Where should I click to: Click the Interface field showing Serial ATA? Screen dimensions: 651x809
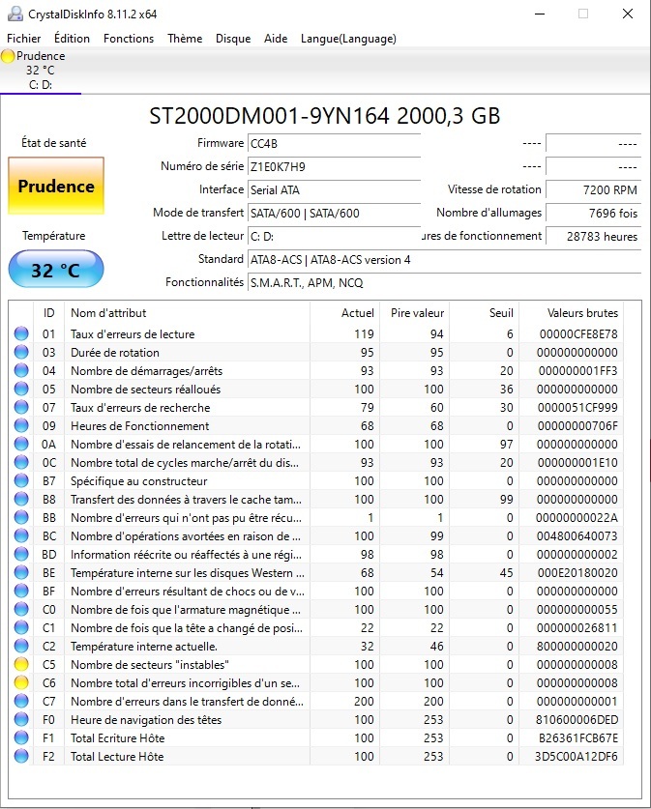[334, 189]
